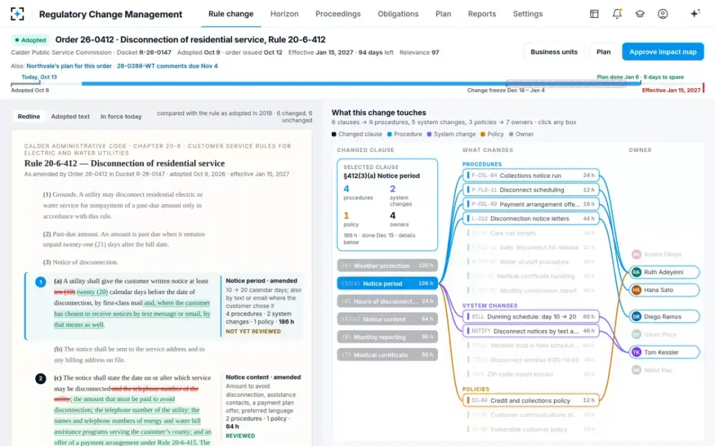Viewport: 715px width, 446px height.
Task: Open P-COL-09 Payment arrangement procedure
Action: pyautogui.click(x=531, y=204)
